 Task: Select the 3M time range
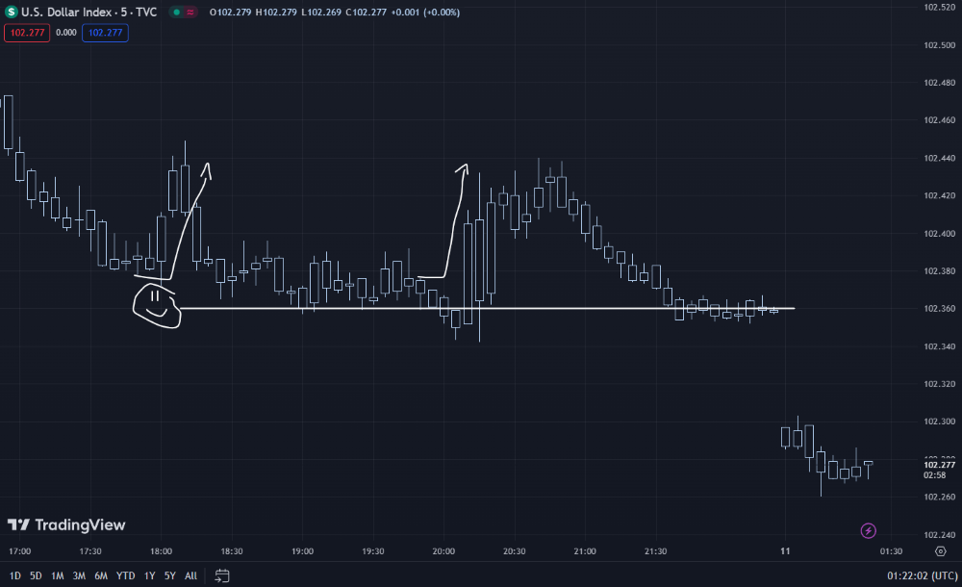coord(79,576)
